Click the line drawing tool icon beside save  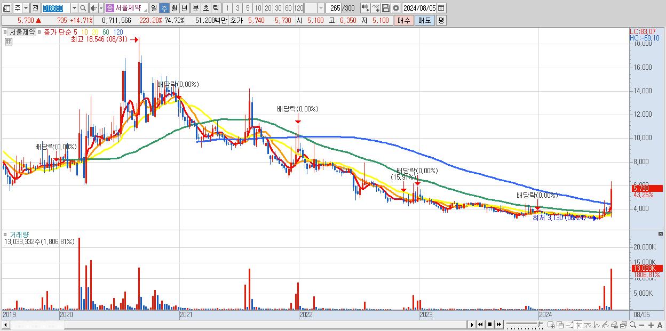[x=376, y=8]
